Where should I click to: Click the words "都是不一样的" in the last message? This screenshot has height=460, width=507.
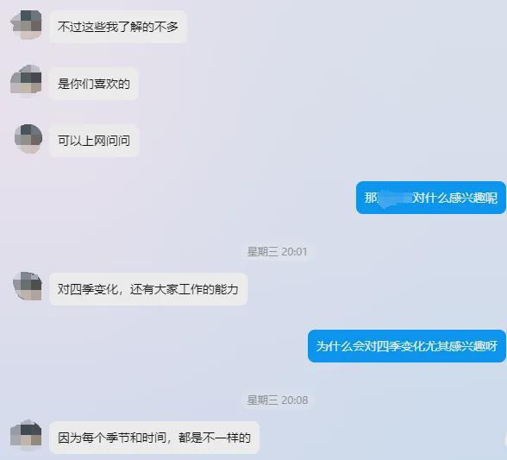[215, 438]
